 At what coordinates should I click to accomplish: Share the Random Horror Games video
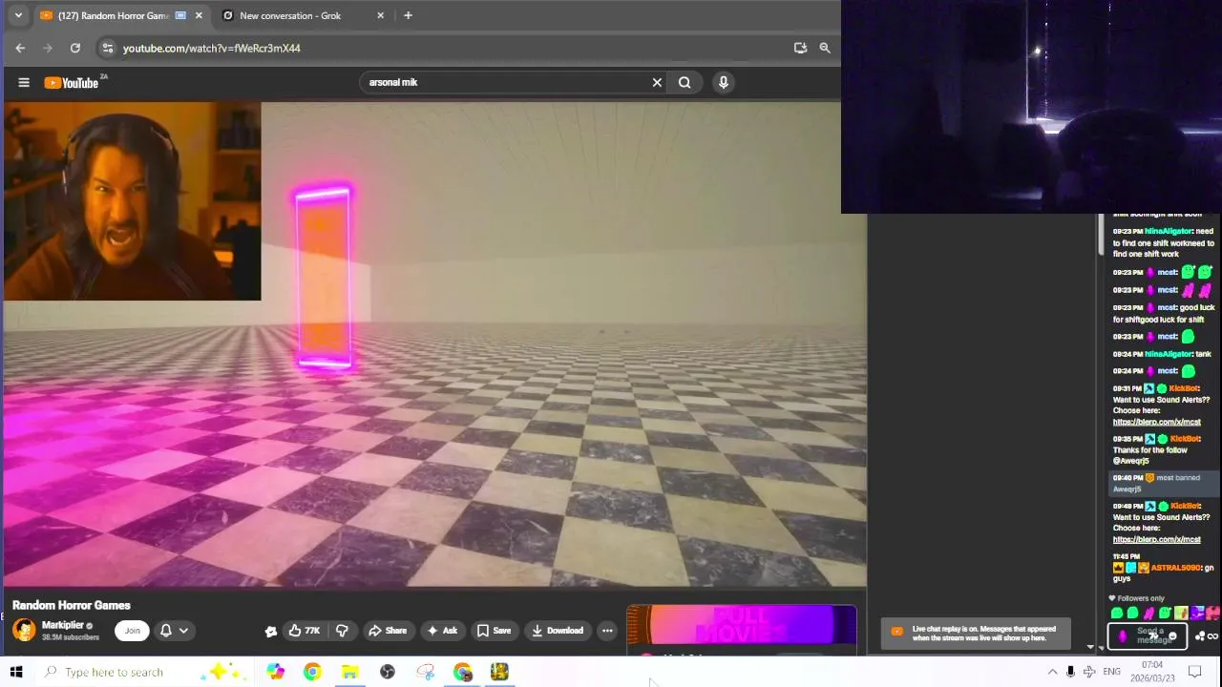tap(388, 631)
